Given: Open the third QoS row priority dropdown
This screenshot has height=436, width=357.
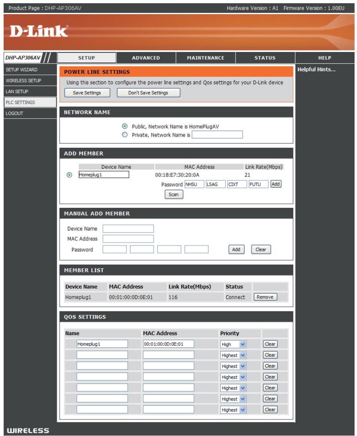Looking at the screenshot, I should [x=233, y=366].
